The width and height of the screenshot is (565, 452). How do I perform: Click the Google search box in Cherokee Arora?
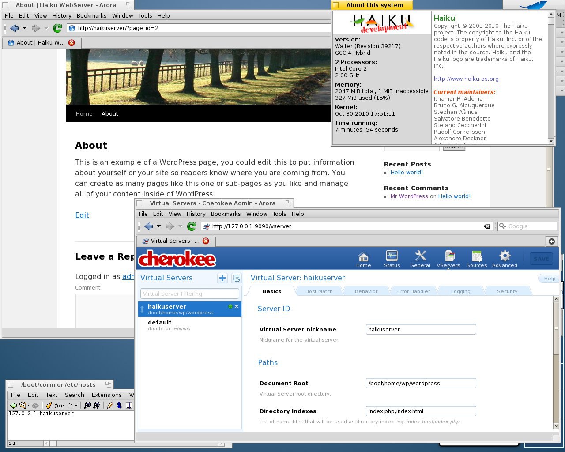pos(528,226)
